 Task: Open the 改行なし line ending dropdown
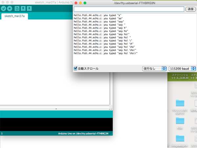[x=154, y=69]
